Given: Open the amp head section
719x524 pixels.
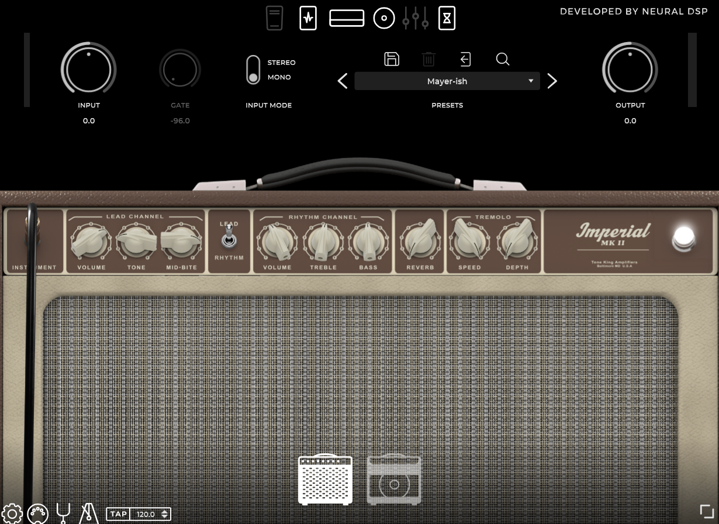Looking at the screenshot, I should tap(347, 18).
